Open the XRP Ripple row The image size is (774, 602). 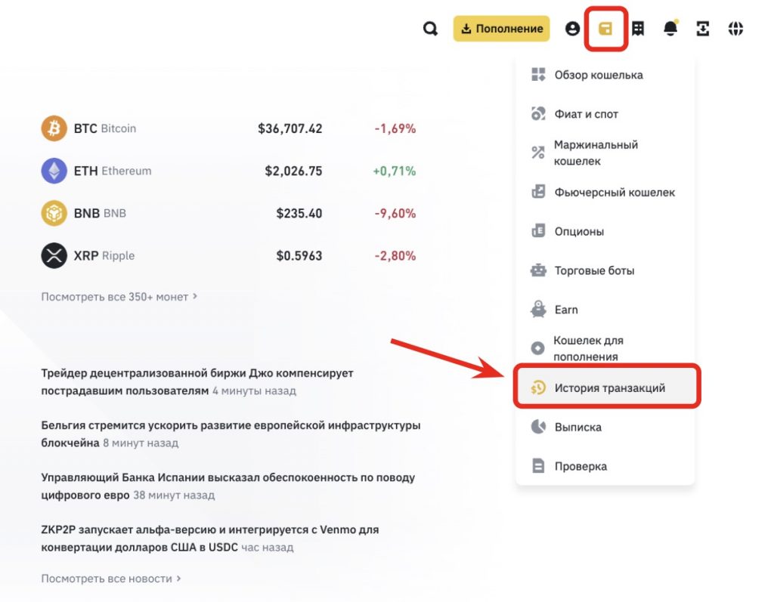pos(228,255)
